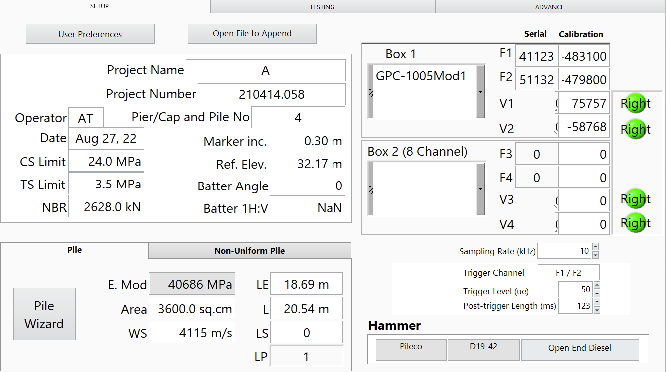Decrease the Sampling Rate with down arrow

(595, 255)
